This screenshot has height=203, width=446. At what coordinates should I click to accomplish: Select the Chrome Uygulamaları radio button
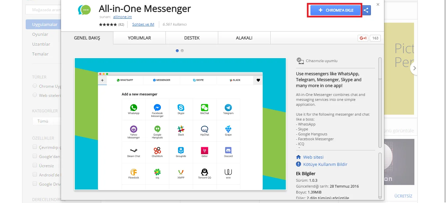tap(35, 86)
